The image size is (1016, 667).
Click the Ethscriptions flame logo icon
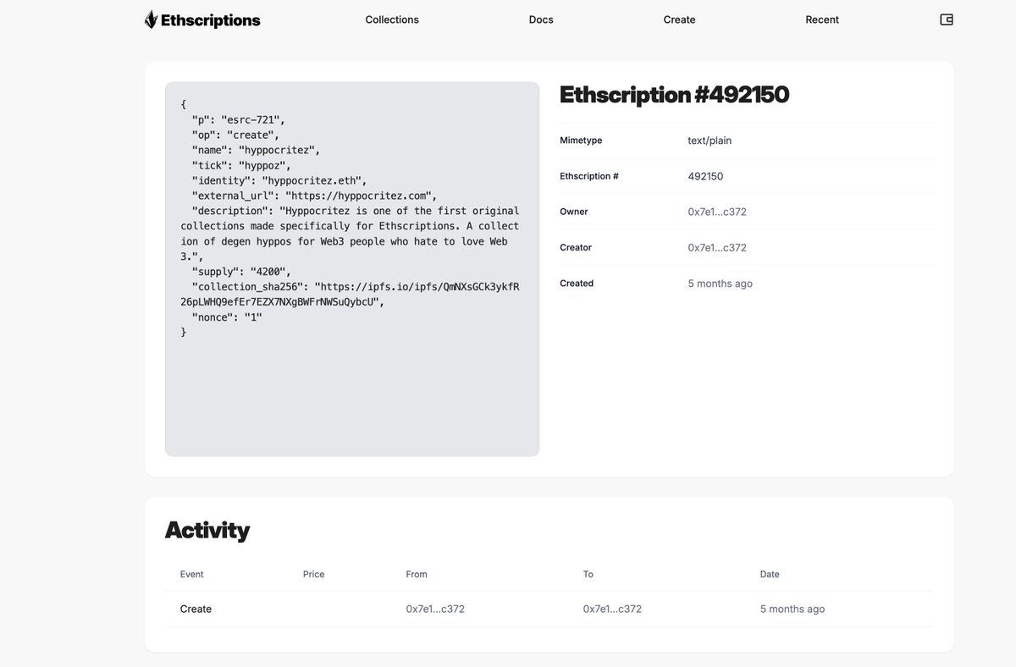coord(151,19)
